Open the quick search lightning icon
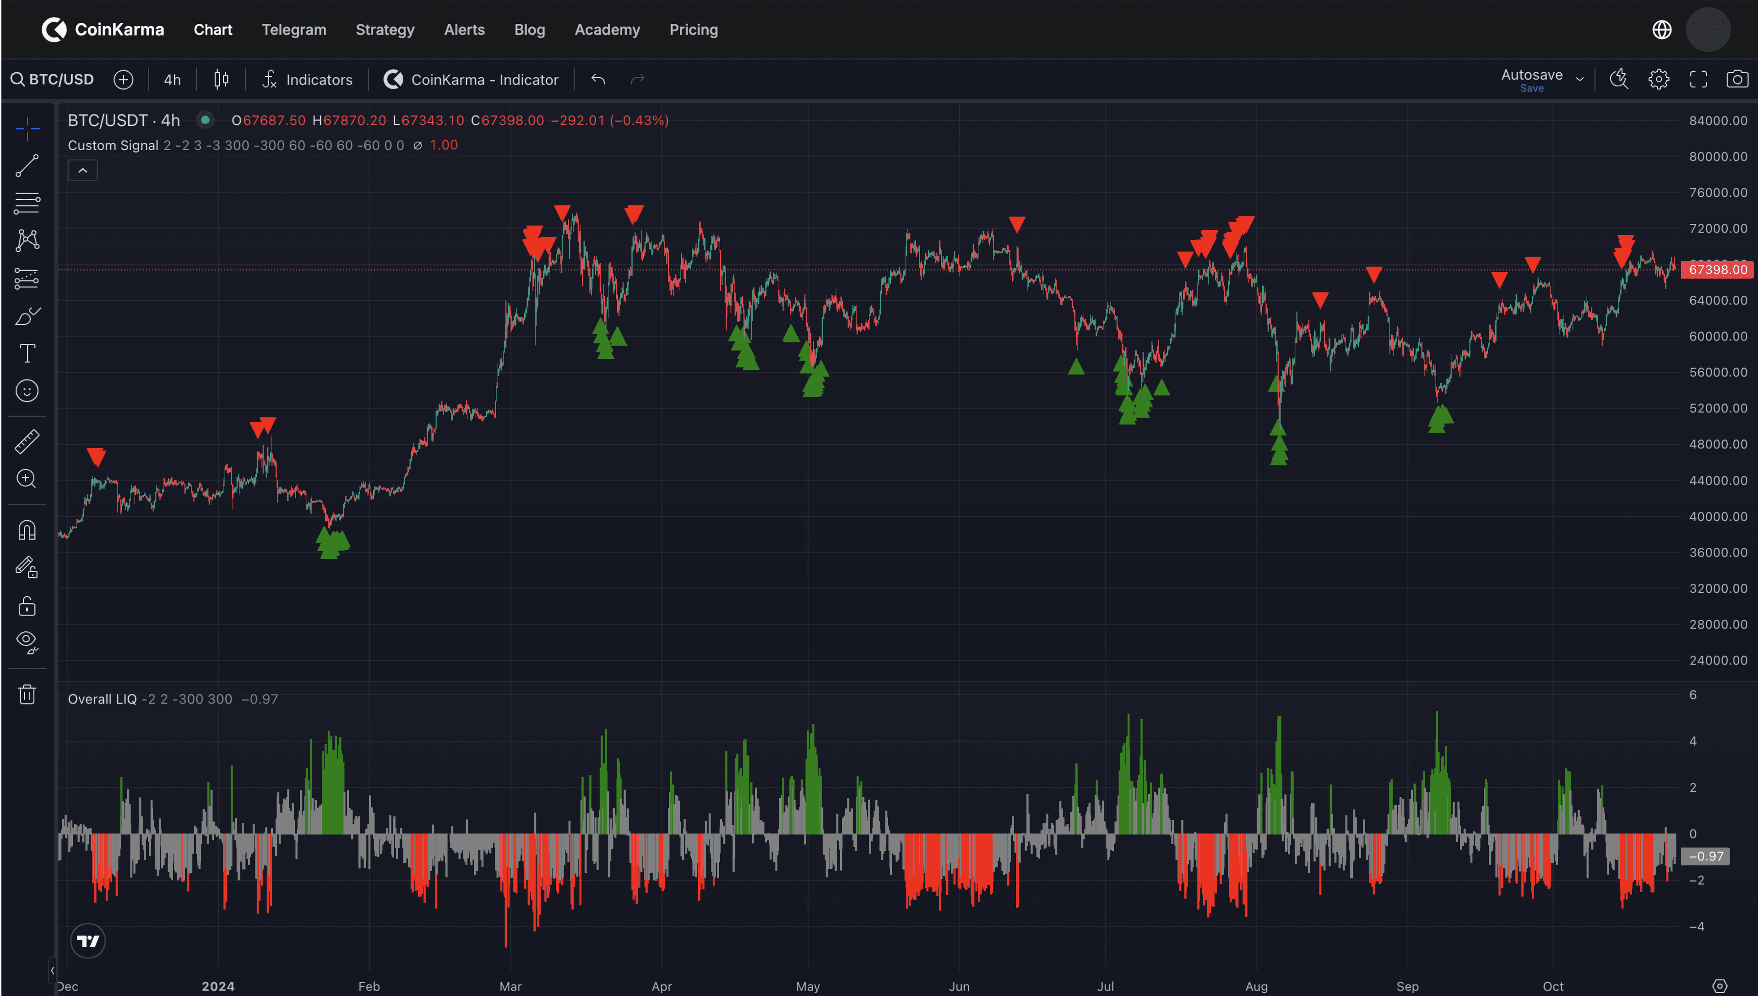This screenshot has height=996, width=1758. pyautogui.click(x=1618, y=79)
